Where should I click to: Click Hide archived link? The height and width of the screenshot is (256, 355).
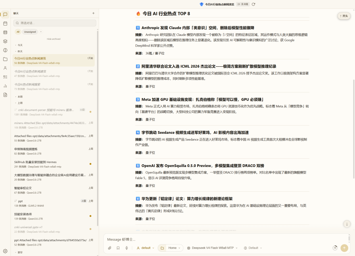pyautogui.click(x=54, y=39)
